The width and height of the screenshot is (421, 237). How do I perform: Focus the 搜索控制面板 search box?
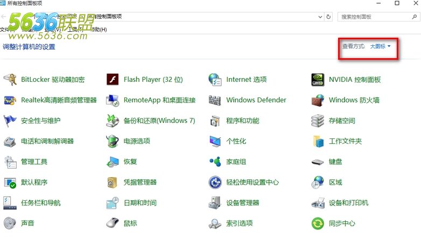pos(378,17)
